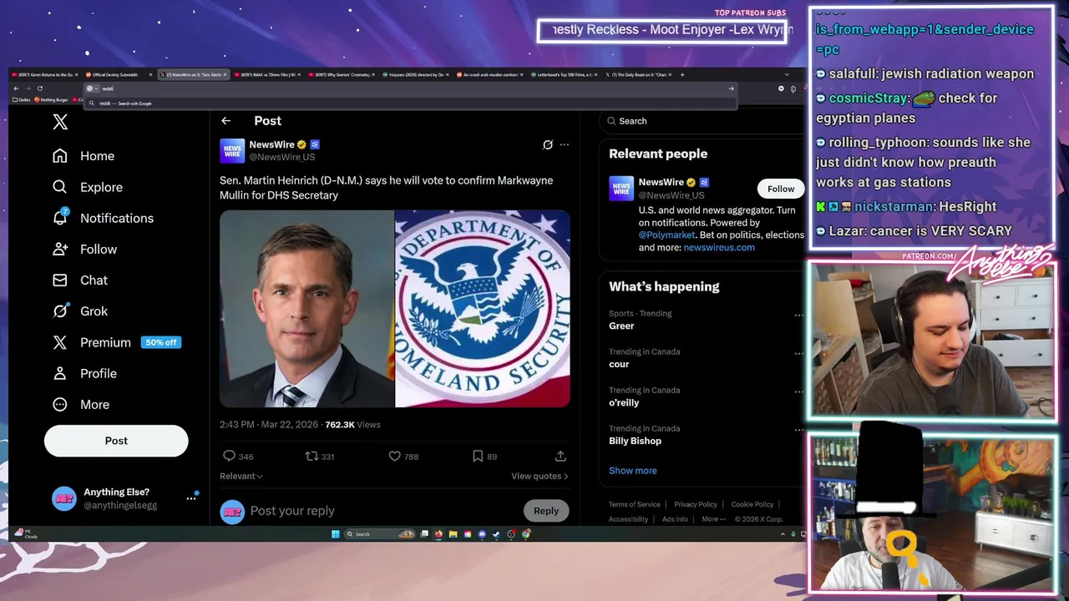Open more options for Billy Bishop trend
The width and height of the screenshot is (1069, 601).
coord(798,431)
